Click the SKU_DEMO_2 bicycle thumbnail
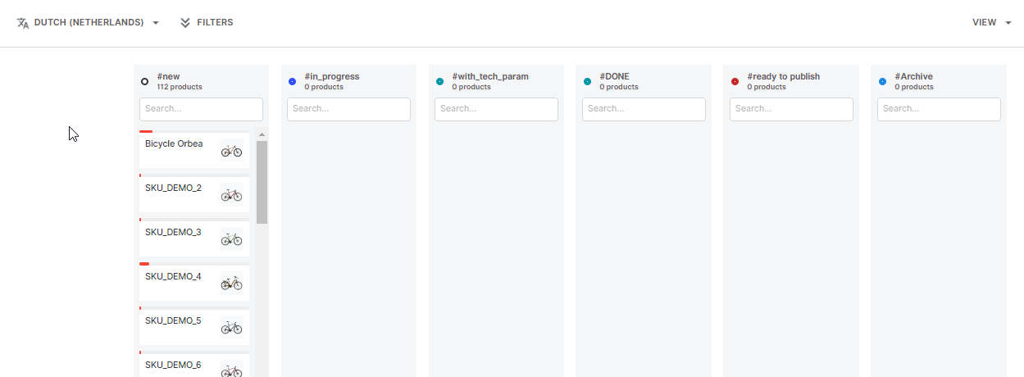The image size is (1024, 377). [232, 195]
